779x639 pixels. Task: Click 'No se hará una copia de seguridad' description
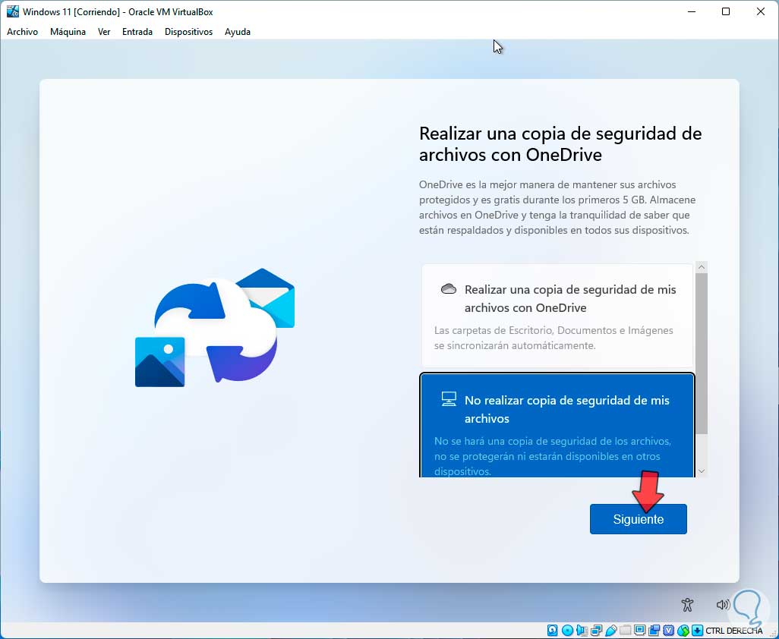click(553, 456)
